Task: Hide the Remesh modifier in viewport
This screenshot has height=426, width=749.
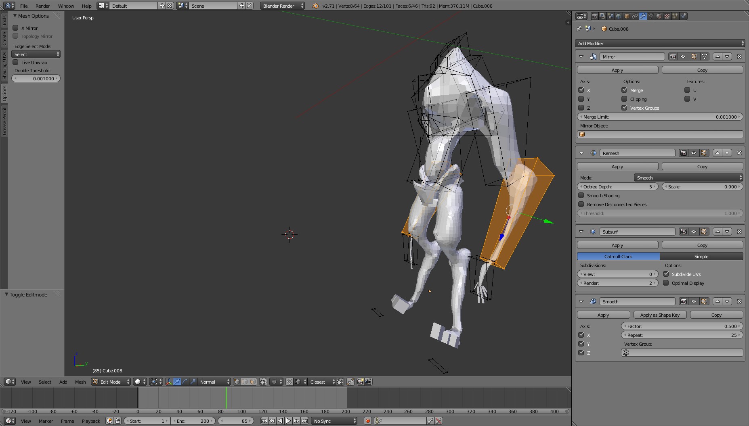Action: (694, 153)
